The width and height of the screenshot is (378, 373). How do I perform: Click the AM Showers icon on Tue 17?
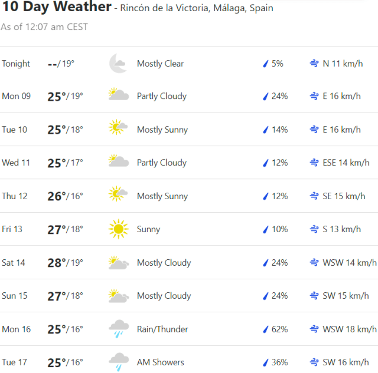tap(118, 362)
